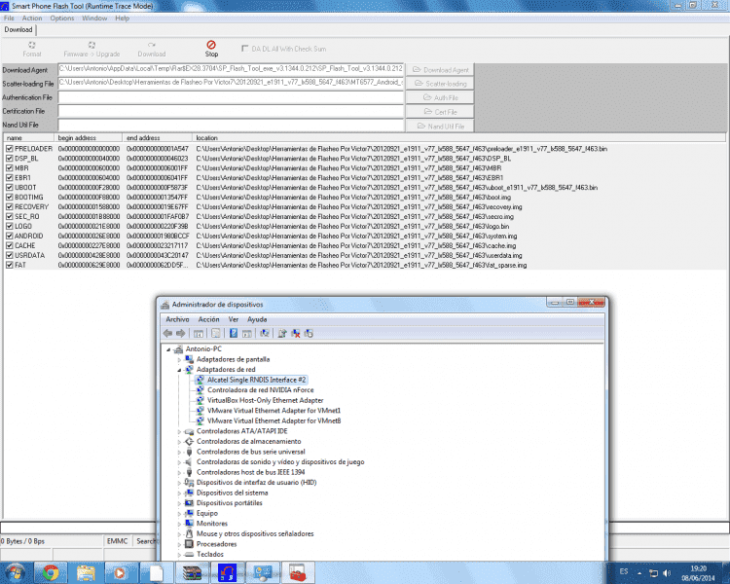Uncheck the MBR partition checkbox
This screenshot has height=584, width=730.
pyautogui.click(x=10, y=168)
